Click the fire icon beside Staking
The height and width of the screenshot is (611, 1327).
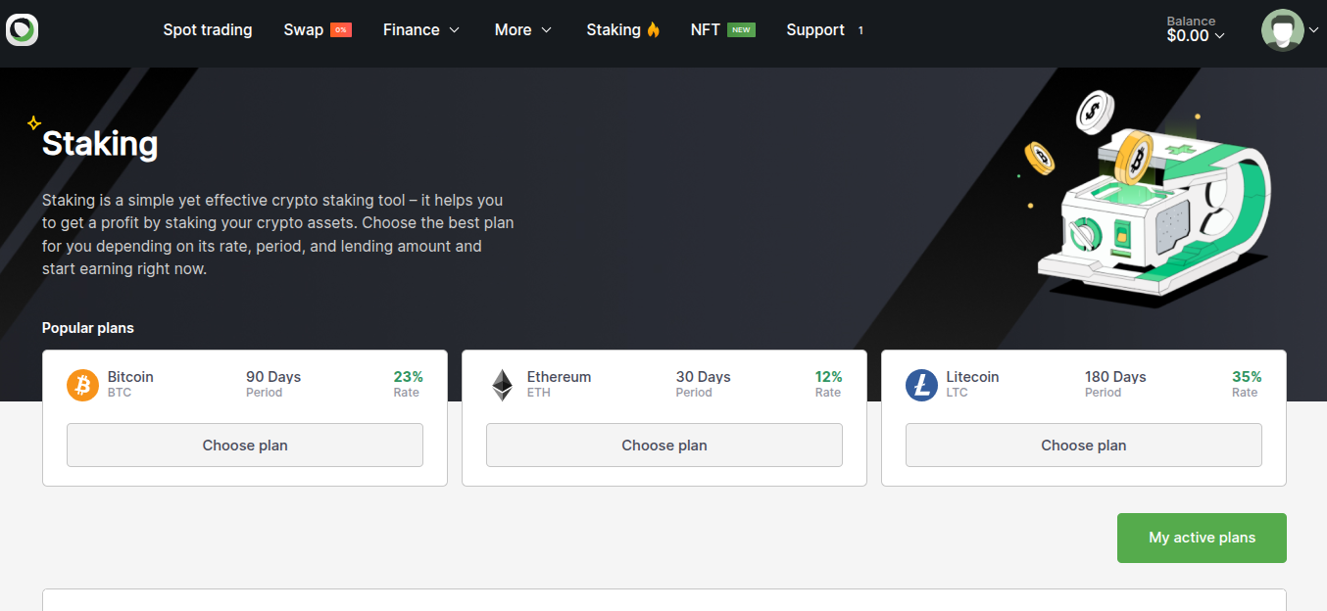point(654,30)
